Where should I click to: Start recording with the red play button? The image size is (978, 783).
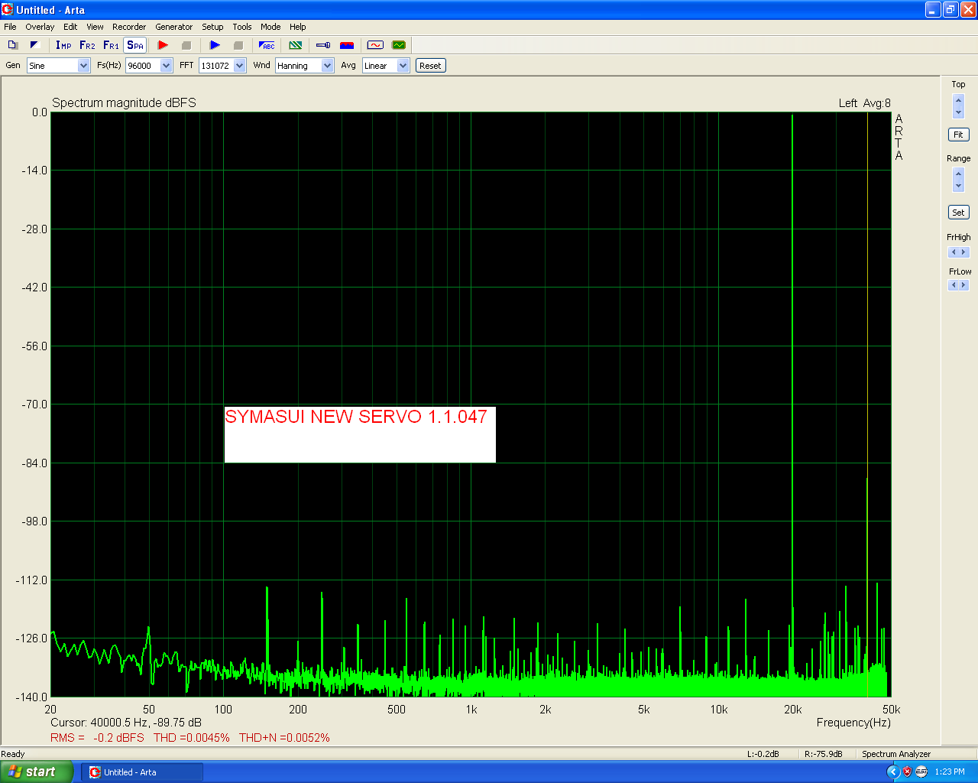(x=163, y=45)
